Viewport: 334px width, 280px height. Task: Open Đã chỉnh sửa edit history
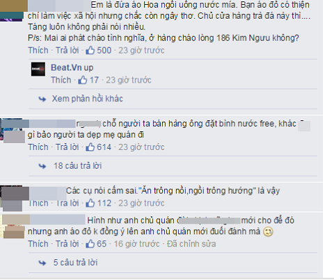(191, 244)
